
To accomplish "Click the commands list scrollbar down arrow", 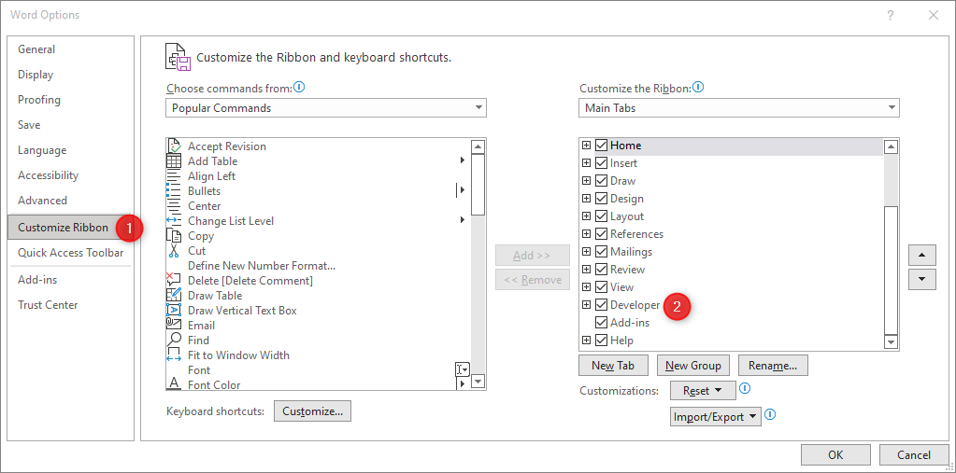I will tap(478, 383).
